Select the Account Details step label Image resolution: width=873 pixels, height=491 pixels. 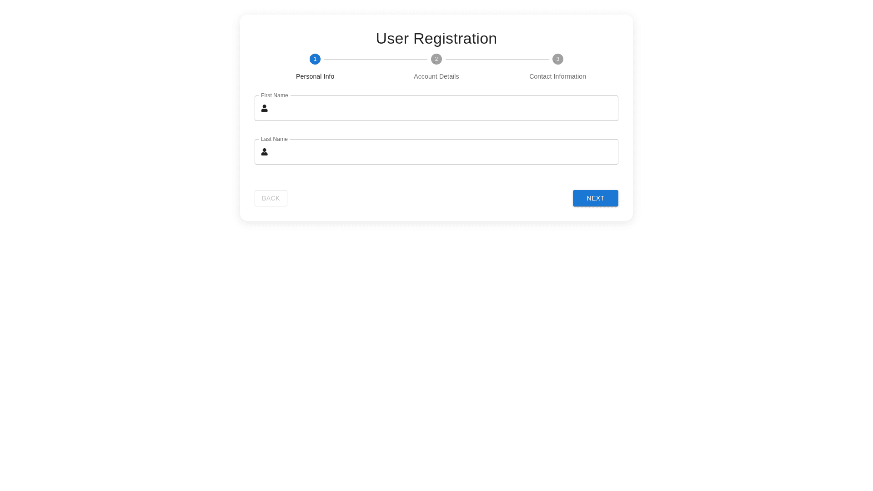[x=436, y=76]
